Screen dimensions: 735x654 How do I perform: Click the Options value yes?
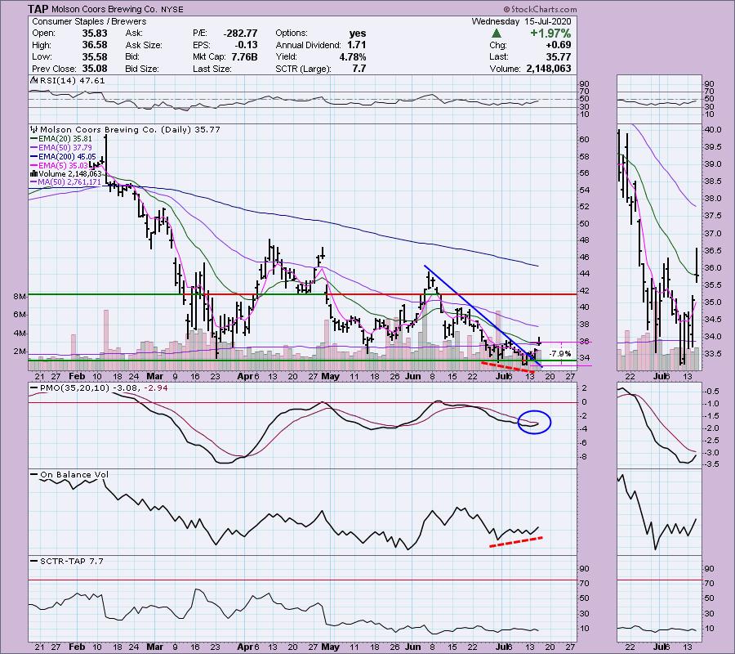358,34
